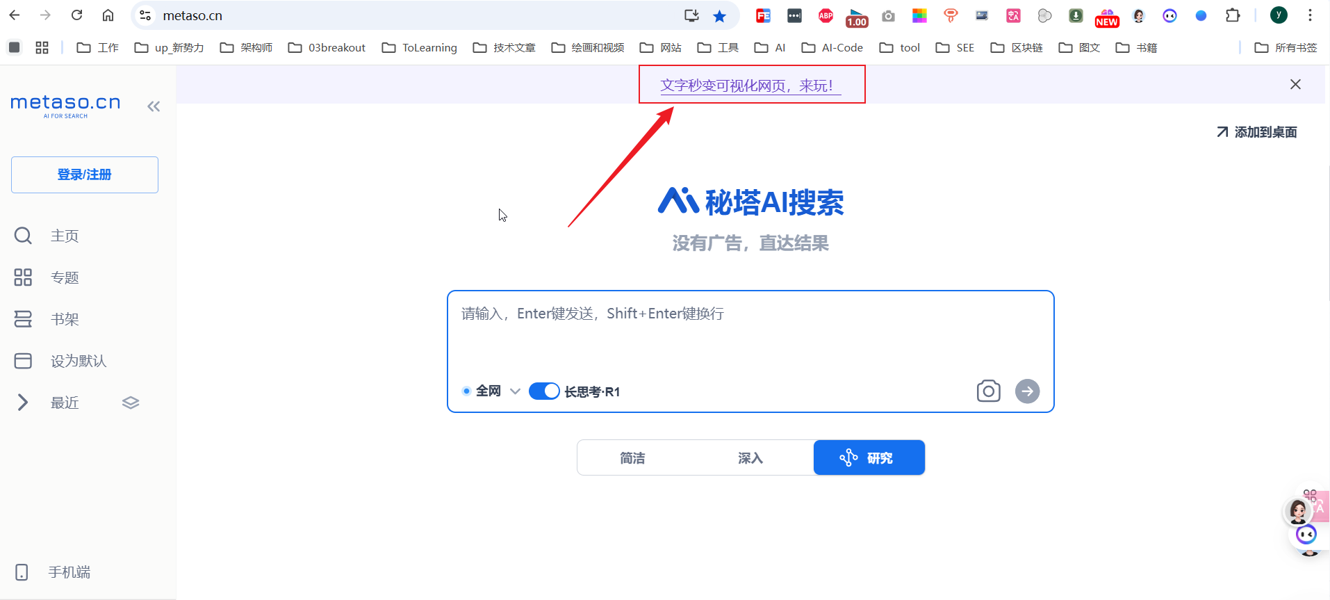Upload an image with the camera icon
Viewport: 1330px width, 600px height.
988,391
